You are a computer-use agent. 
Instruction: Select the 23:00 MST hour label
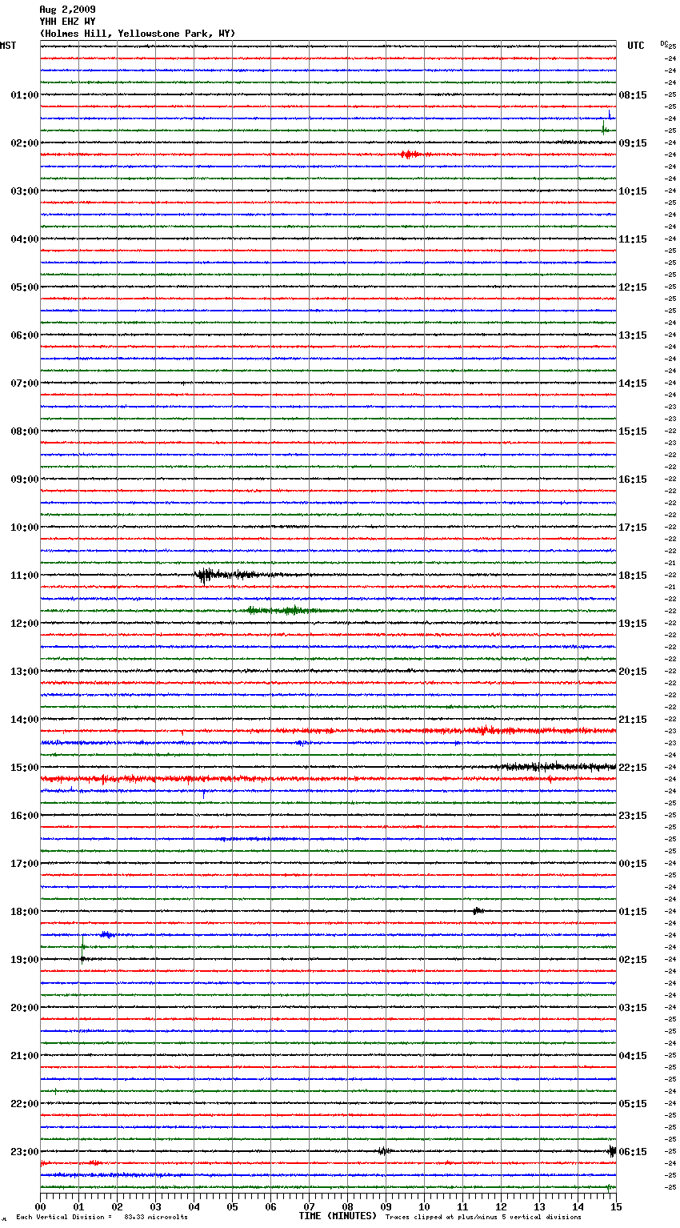(25, 1152)
